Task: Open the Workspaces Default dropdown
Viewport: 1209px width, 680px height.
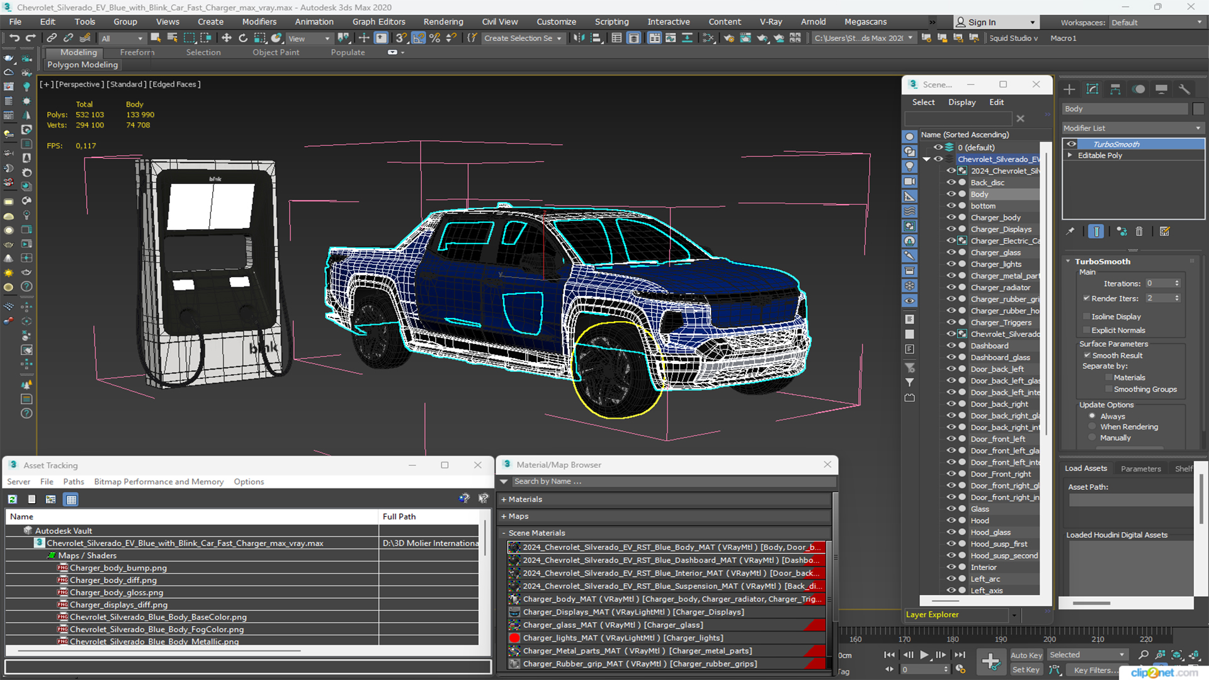Action: click(1156, 23)
